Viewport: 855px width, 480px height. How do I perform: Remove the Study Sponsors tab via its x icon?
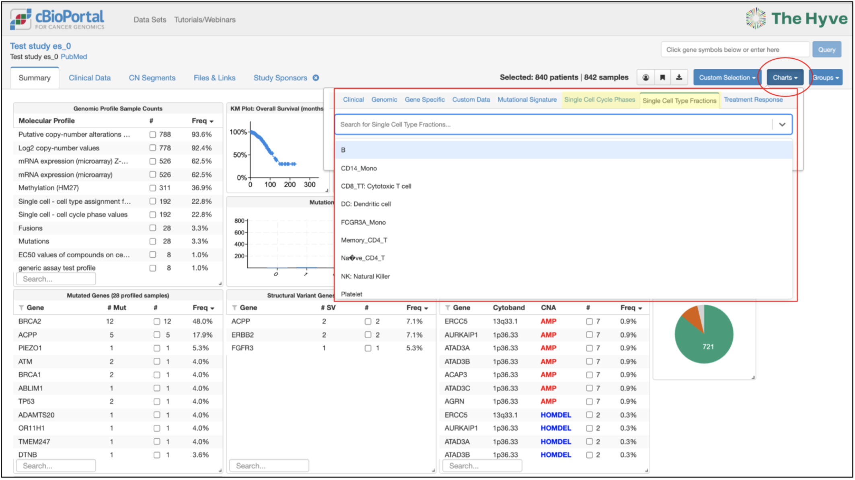click(x=316, y=78)
